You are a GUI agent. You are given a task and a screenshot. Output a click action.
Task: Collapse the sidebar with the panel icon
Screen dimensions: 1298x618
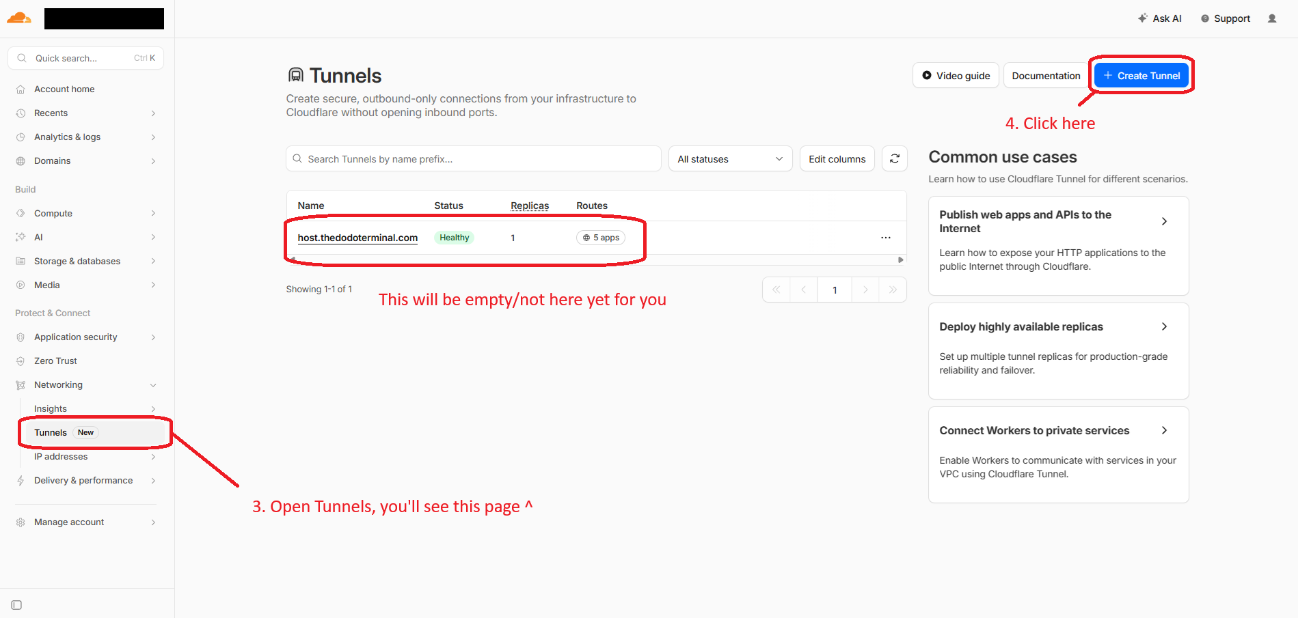17,605
